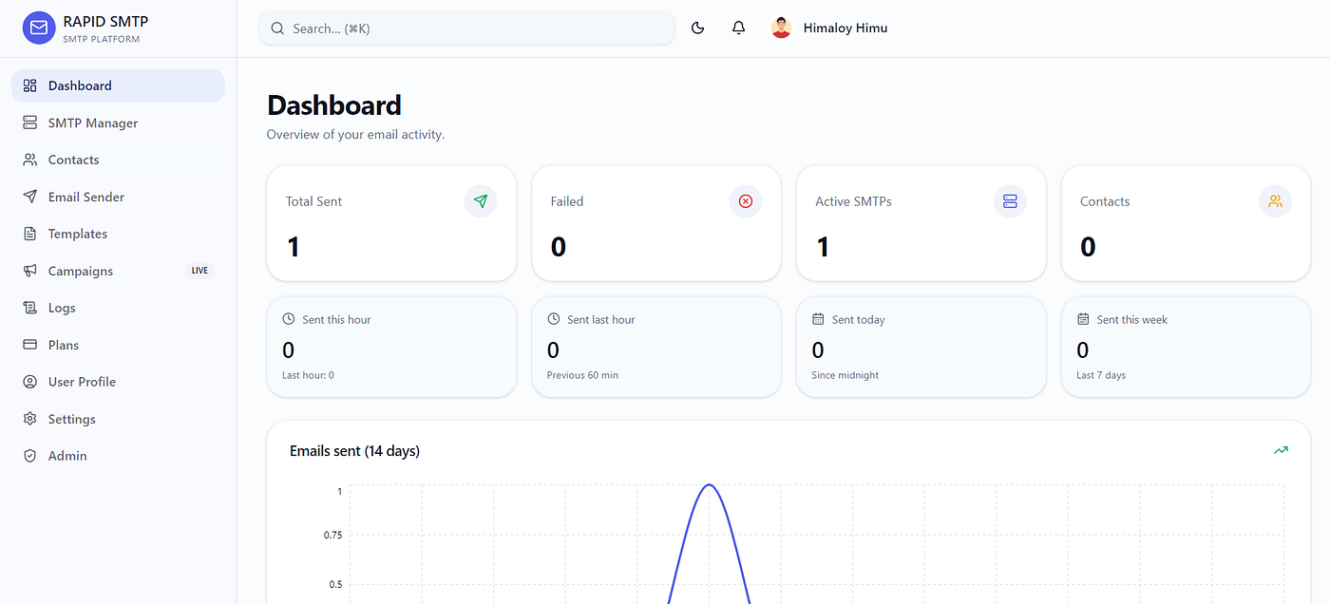This screenshot has width=1330, height=604.
Task: Click the Settings gear icon
Action: tap(29, 419)
